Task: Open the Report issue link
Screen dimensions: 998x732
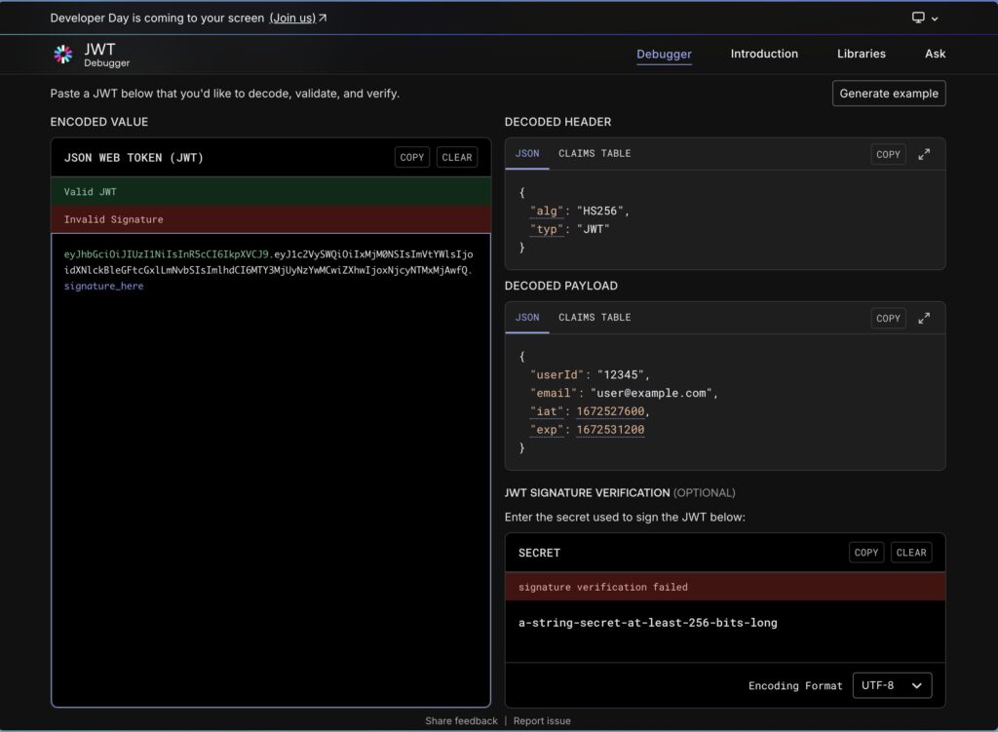Action: (542, 720)
